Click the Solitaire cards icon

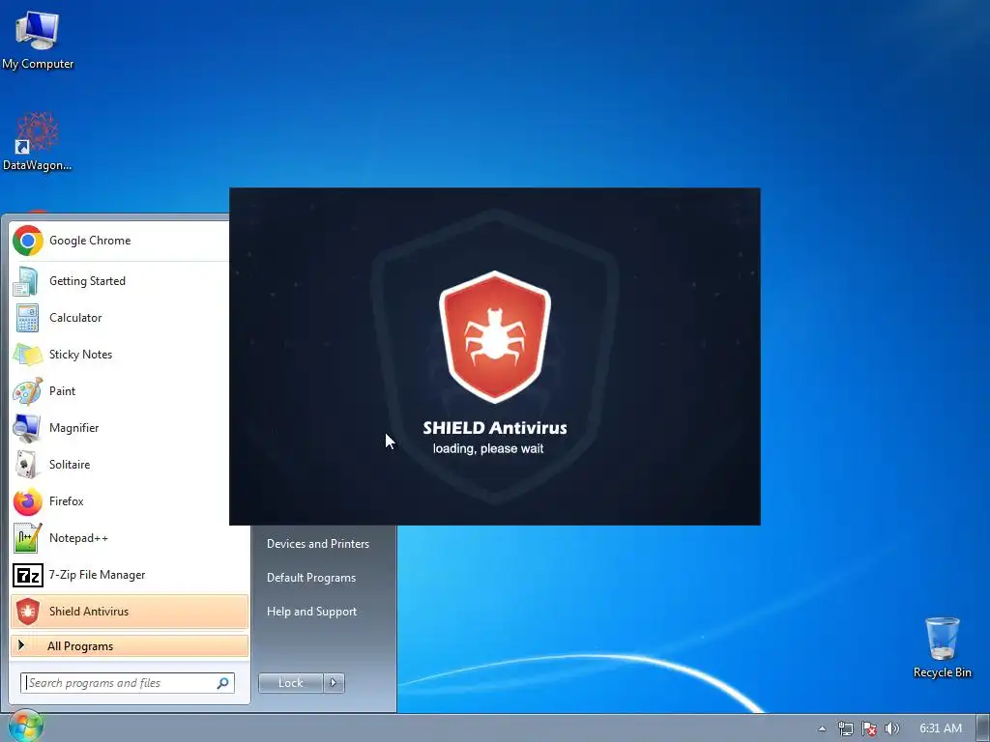(x=26, y=465)
